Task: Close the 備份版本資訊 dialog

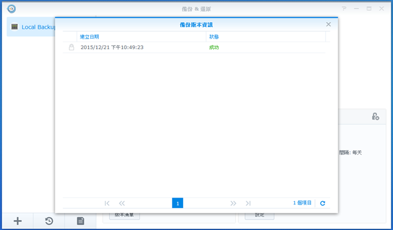Action: pyautogui.click(x=329, y=25)
